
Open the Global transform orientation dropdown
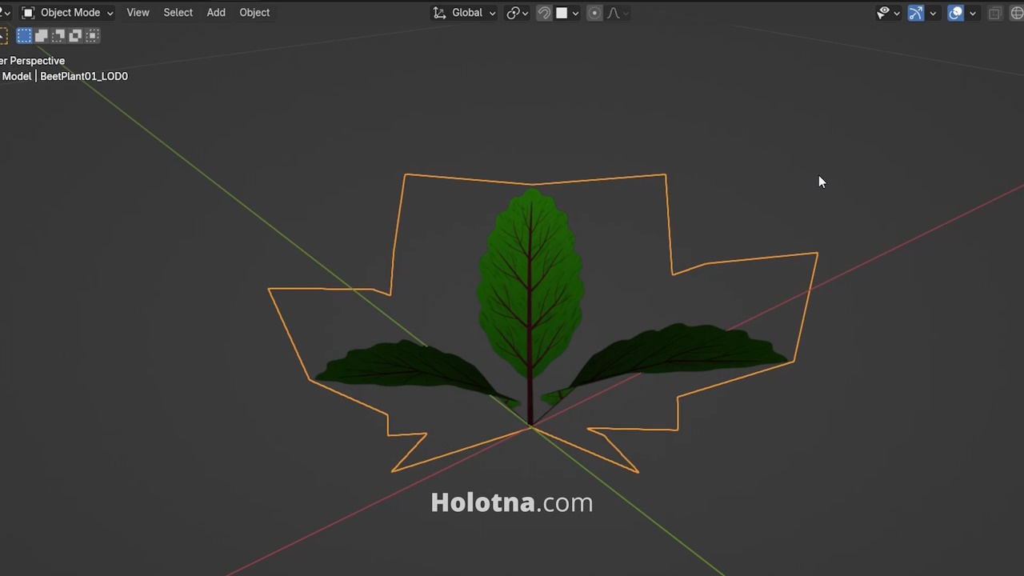[465, 13]
